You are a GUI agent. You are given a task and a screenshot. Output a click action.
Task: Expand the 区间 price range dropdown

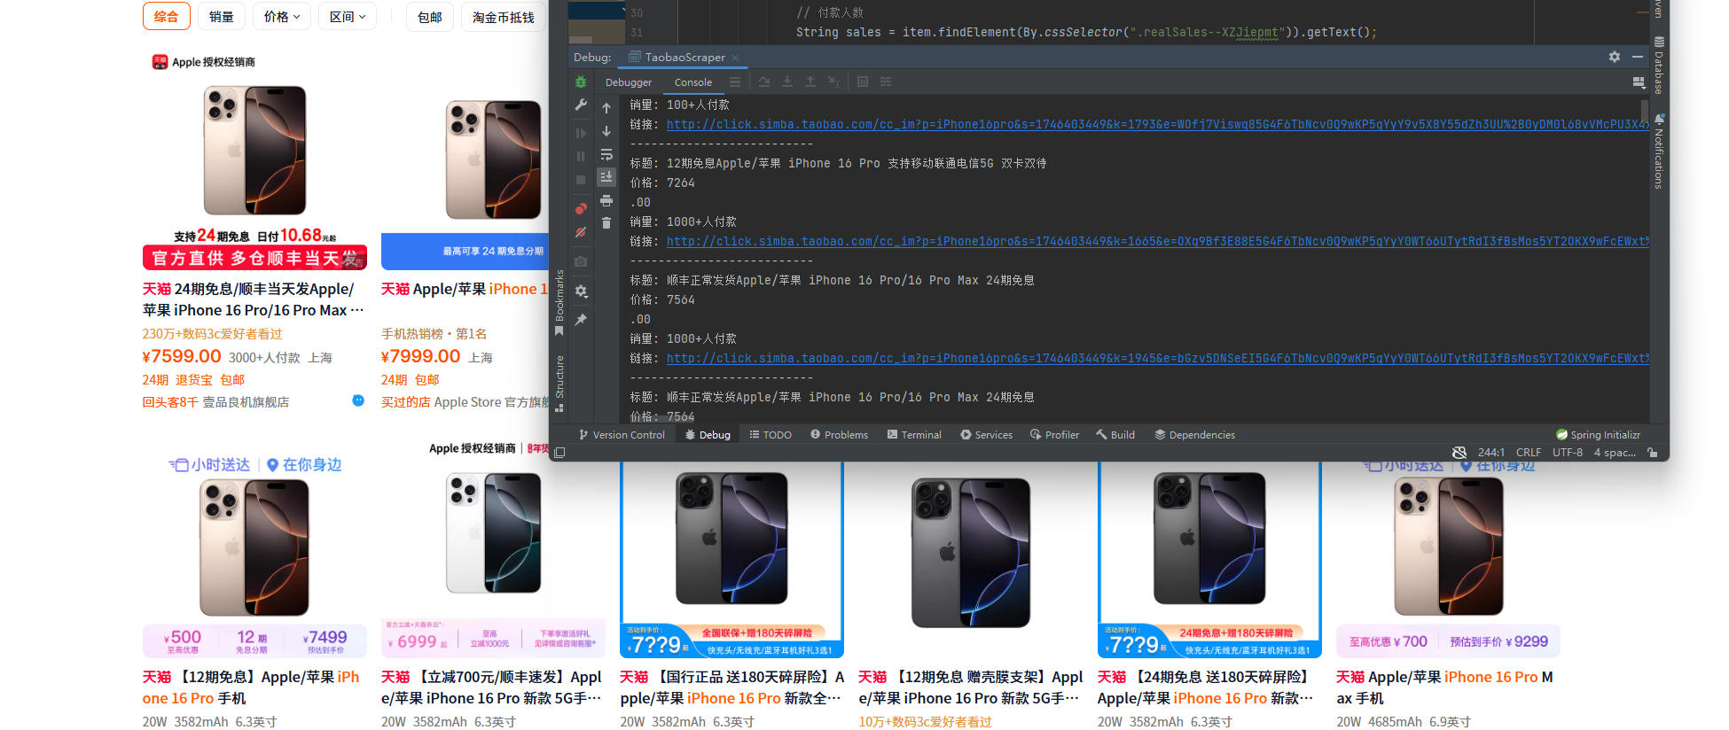point(348,17)
